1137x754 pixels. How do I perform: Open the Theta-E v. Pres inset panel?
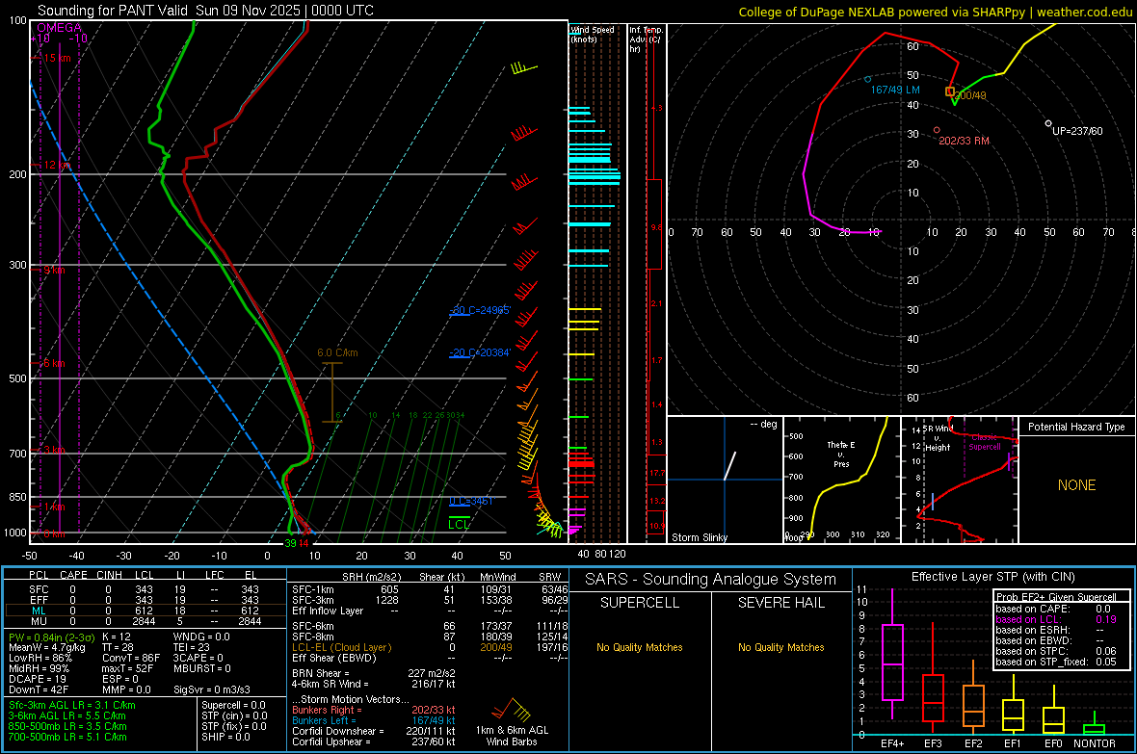point(840,480)
